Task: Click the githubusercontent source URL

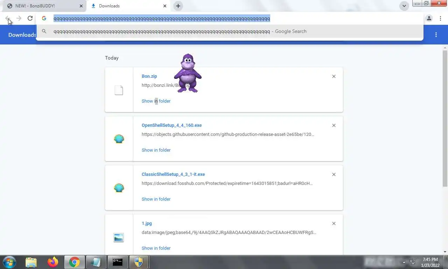Action: click(x=228, y=134)
